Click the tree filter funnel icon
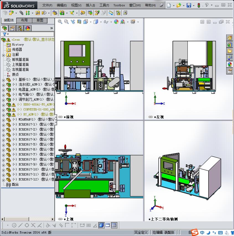 5,34
